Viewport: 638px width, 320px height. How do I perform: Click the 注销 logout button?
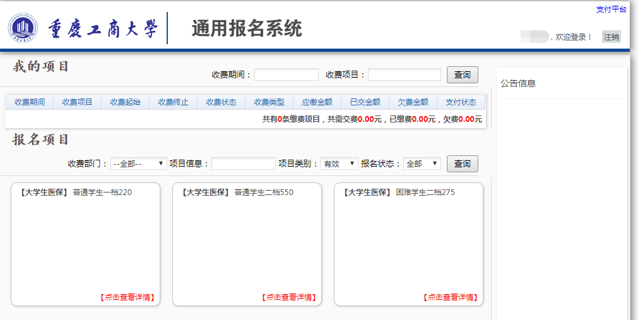pos(611,37)
